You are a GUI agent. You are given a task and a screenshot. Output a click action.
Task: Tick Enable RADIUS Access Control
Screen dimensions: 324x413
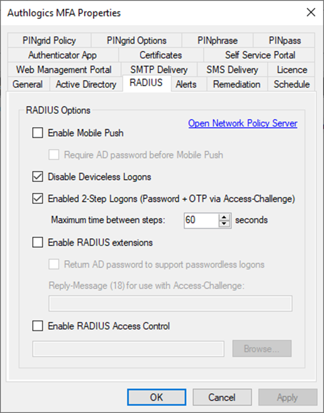click(x=37, y=326)
